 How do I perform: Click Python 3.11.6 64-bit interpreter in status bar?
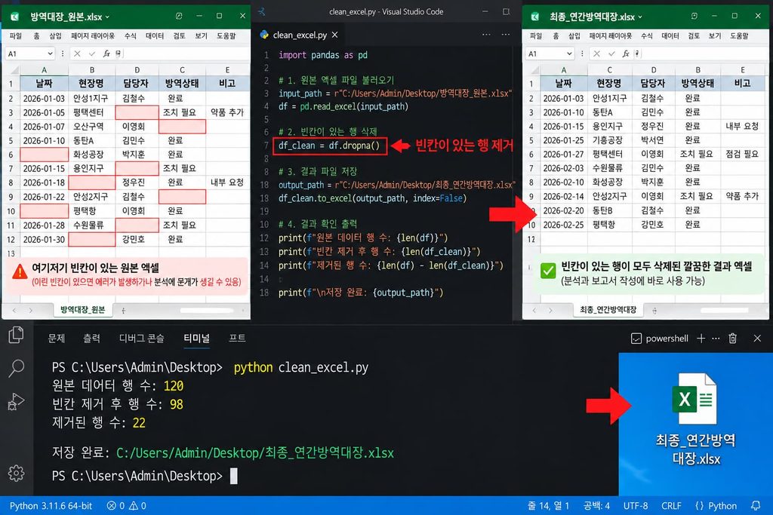[x=51, y=506]
